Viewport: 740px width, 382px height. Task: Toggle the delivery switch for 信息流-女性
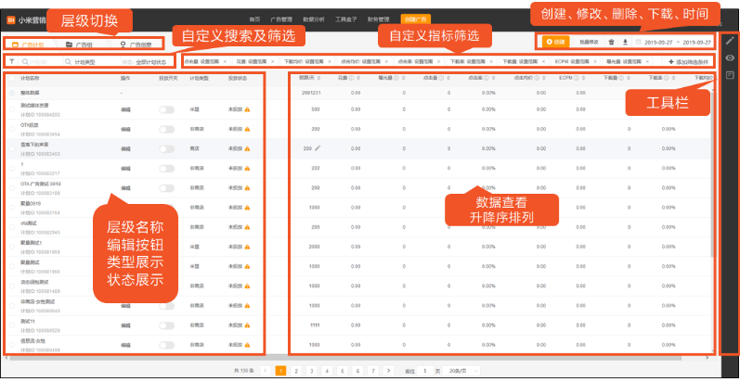click(166, 345)
